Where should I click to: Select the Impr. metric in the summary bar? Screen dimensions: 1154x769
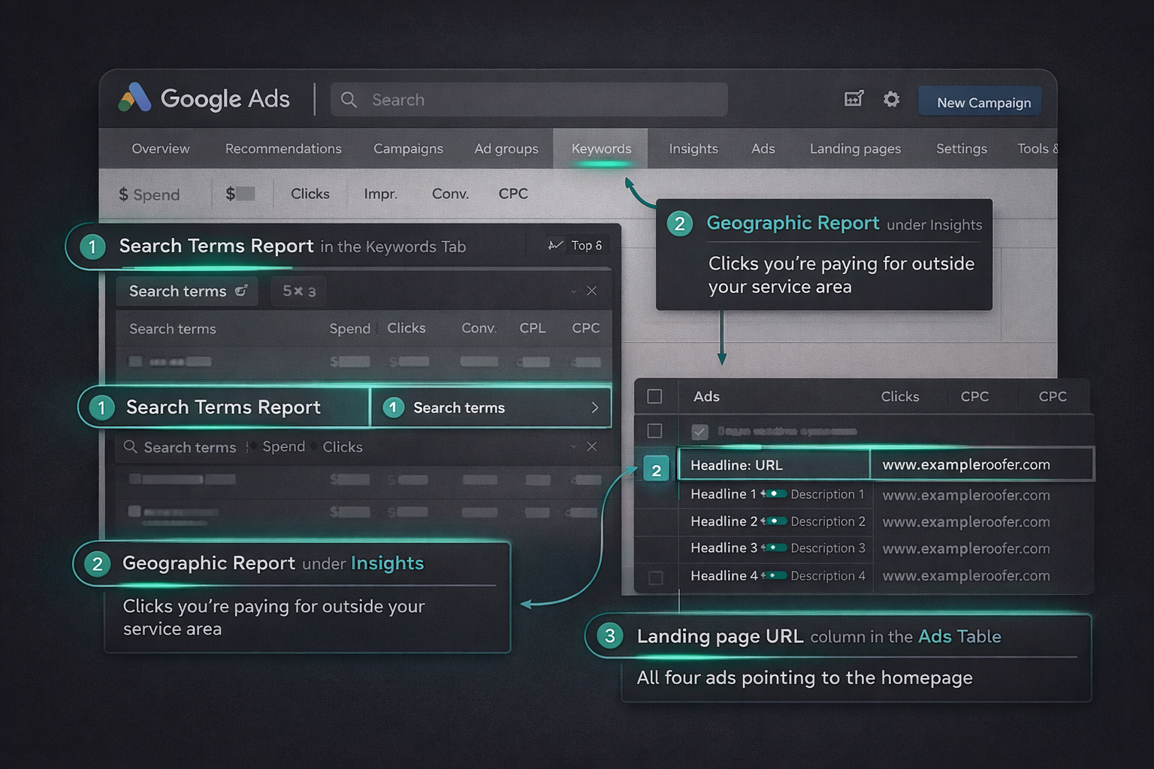(x=380, y=194)
